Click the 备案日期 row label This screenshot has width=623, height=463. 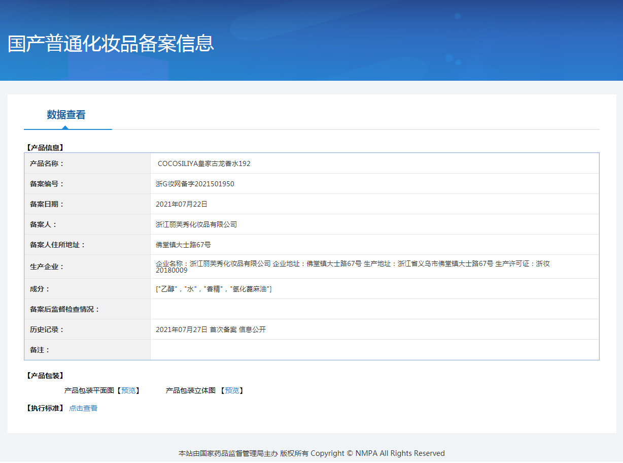pyautogui.click(x=47, y=204)
